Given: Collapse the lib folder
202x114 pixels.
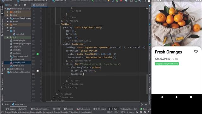Looking at the screenshot, I should coord(8,31).
